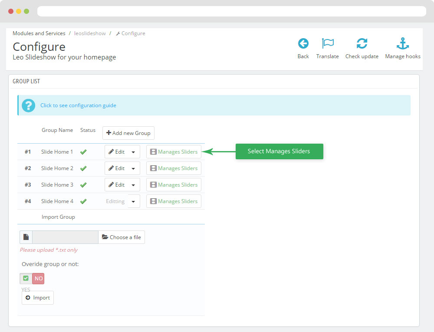Open the Translate flag icon
Screen dimensions: 434x332
tap(328, 43)
